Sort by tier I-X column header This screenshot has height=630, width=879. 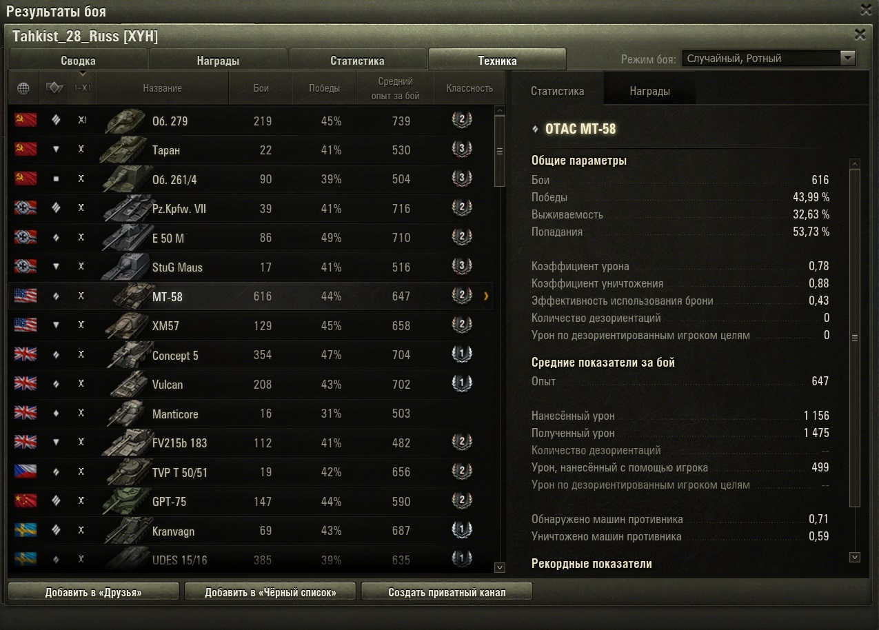click(82, 88)
